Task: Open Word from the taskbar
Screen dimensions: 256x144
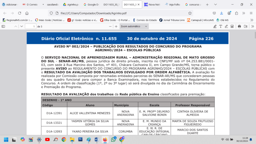Action: (x=97, y=139)
